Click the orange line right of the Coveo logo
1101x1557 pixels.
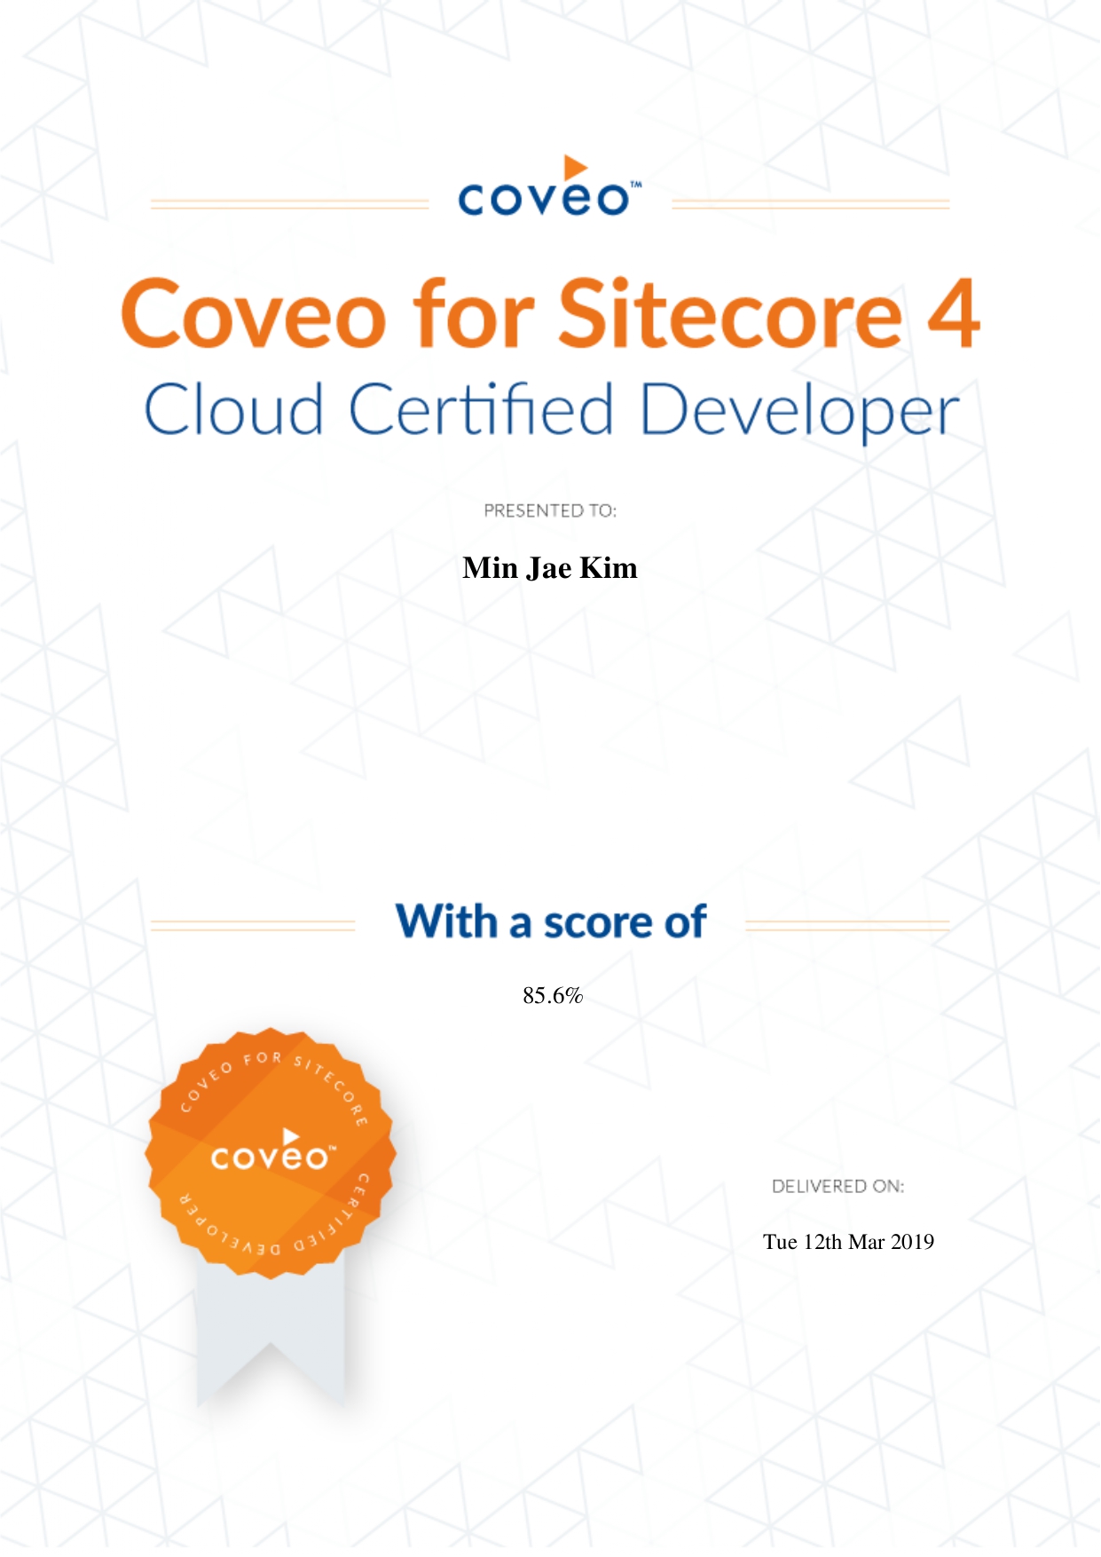tap(811, 204)
